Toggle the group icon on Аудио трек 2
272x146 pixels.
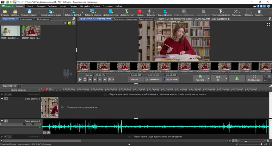(x=10, y=137)
